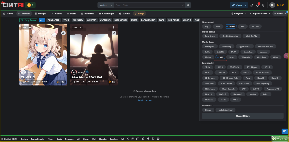Deselect the VAE model type filter
The width and height of the screenshot is (289, 142).
coord(220,57)
